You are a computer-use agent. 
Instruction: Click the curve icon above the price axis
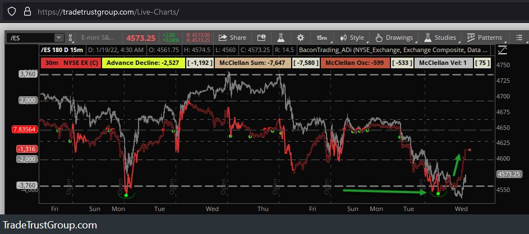[502, 50]
